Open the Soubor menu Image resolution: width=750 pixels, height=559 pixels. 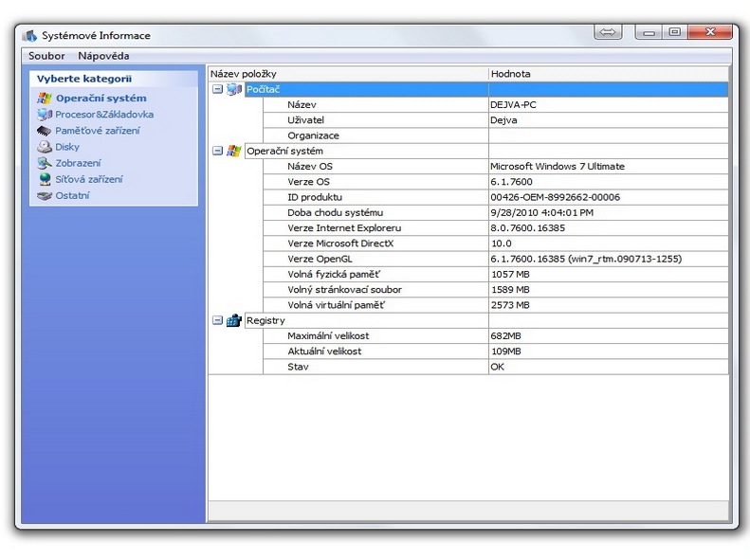click(46, 56)
